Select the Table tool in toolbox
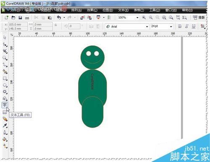 tap(5, 112)
